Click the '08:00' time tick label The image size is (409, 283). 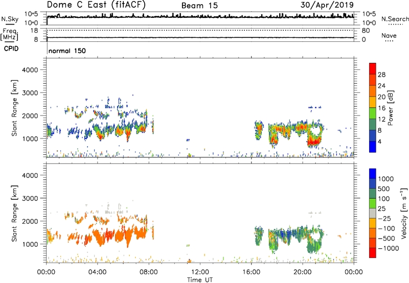(149, 272)
